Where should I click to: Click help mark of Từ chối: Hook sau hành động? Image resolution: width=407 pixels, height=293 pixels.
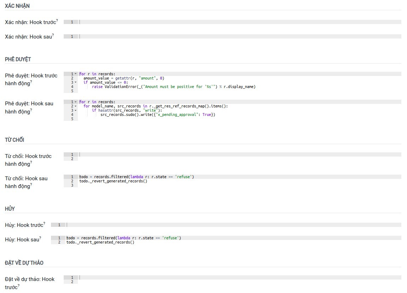(31, 184)
